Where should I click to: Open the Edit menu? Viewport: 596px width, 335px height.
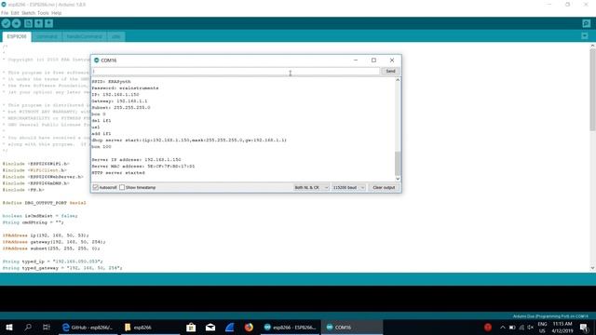pos(15,13)
